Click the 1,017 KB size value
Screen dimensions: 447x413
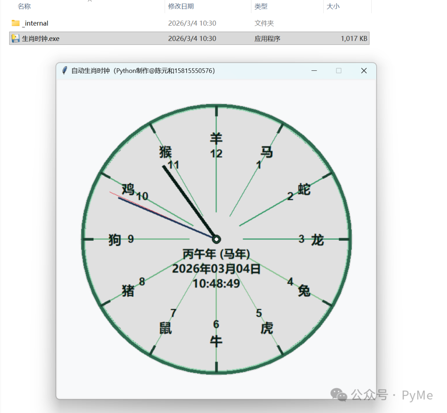click(354, 38)
